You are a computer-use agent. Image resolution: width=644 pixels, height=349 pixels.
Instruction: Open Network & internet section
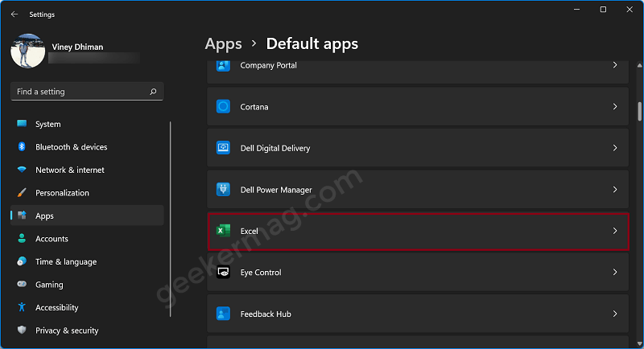pos(87,170)
